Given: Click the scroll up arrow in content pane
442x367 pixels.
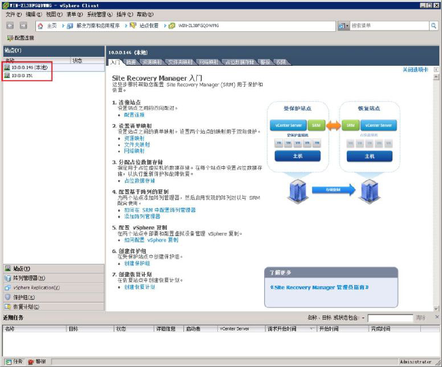Looking at the screenshot, I should coord(436,77).
